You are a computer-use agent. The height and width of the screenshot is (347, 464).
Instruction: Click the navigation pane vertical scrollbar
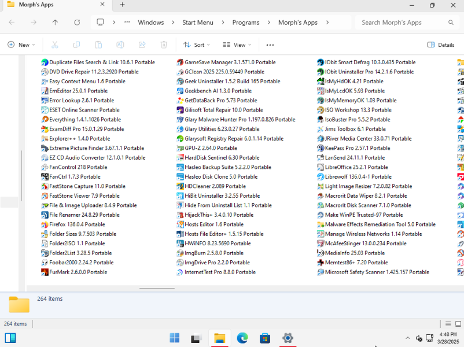coord(21,176)
